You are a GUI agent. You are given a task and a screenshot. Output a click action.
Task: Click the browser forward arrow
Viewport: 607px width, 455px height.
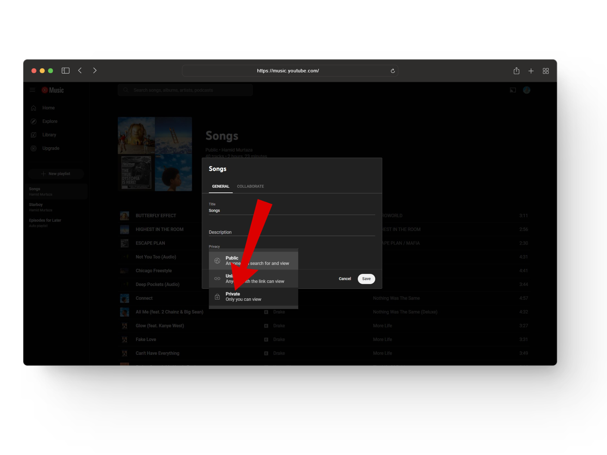pos(95,70)
